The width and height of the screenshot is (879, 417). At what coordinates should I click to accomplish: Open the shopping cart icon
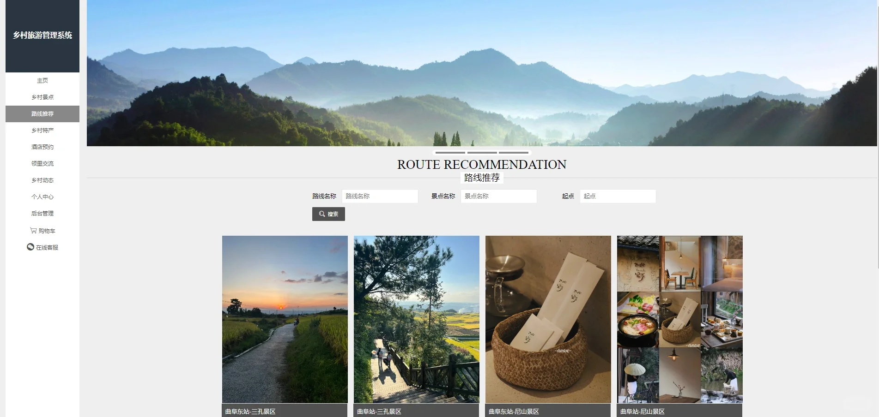[33, 230]
